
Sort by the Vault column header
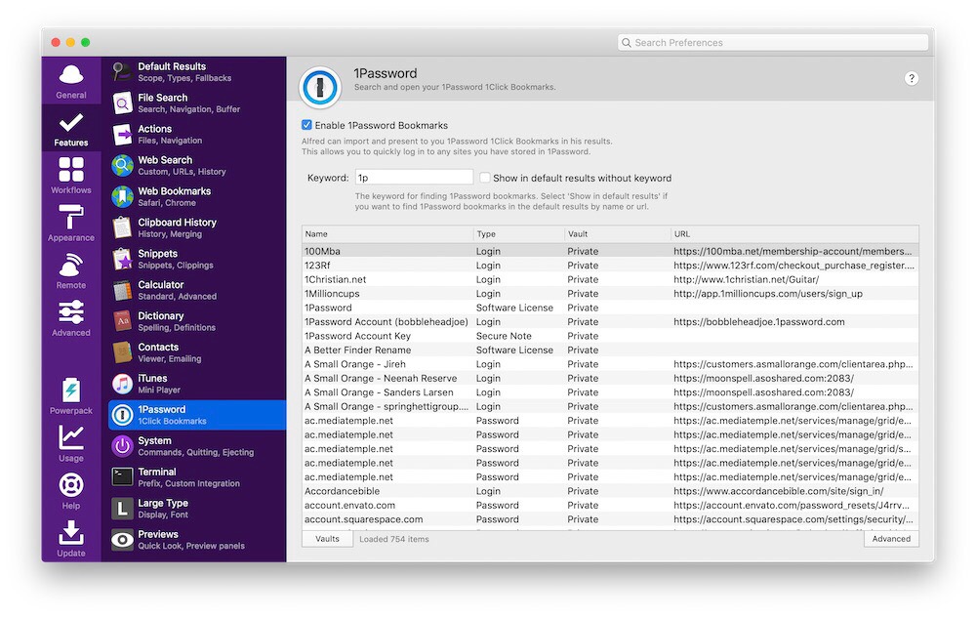click(x=617, y=234)
